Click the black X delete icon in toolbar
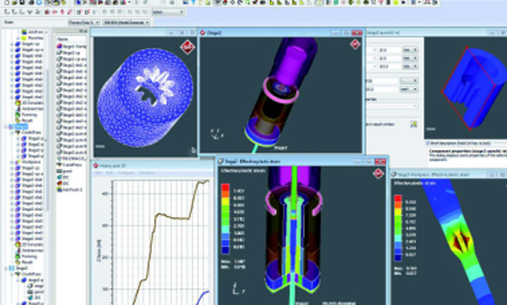This screenshot has width=507, height=305. point(86,2)
